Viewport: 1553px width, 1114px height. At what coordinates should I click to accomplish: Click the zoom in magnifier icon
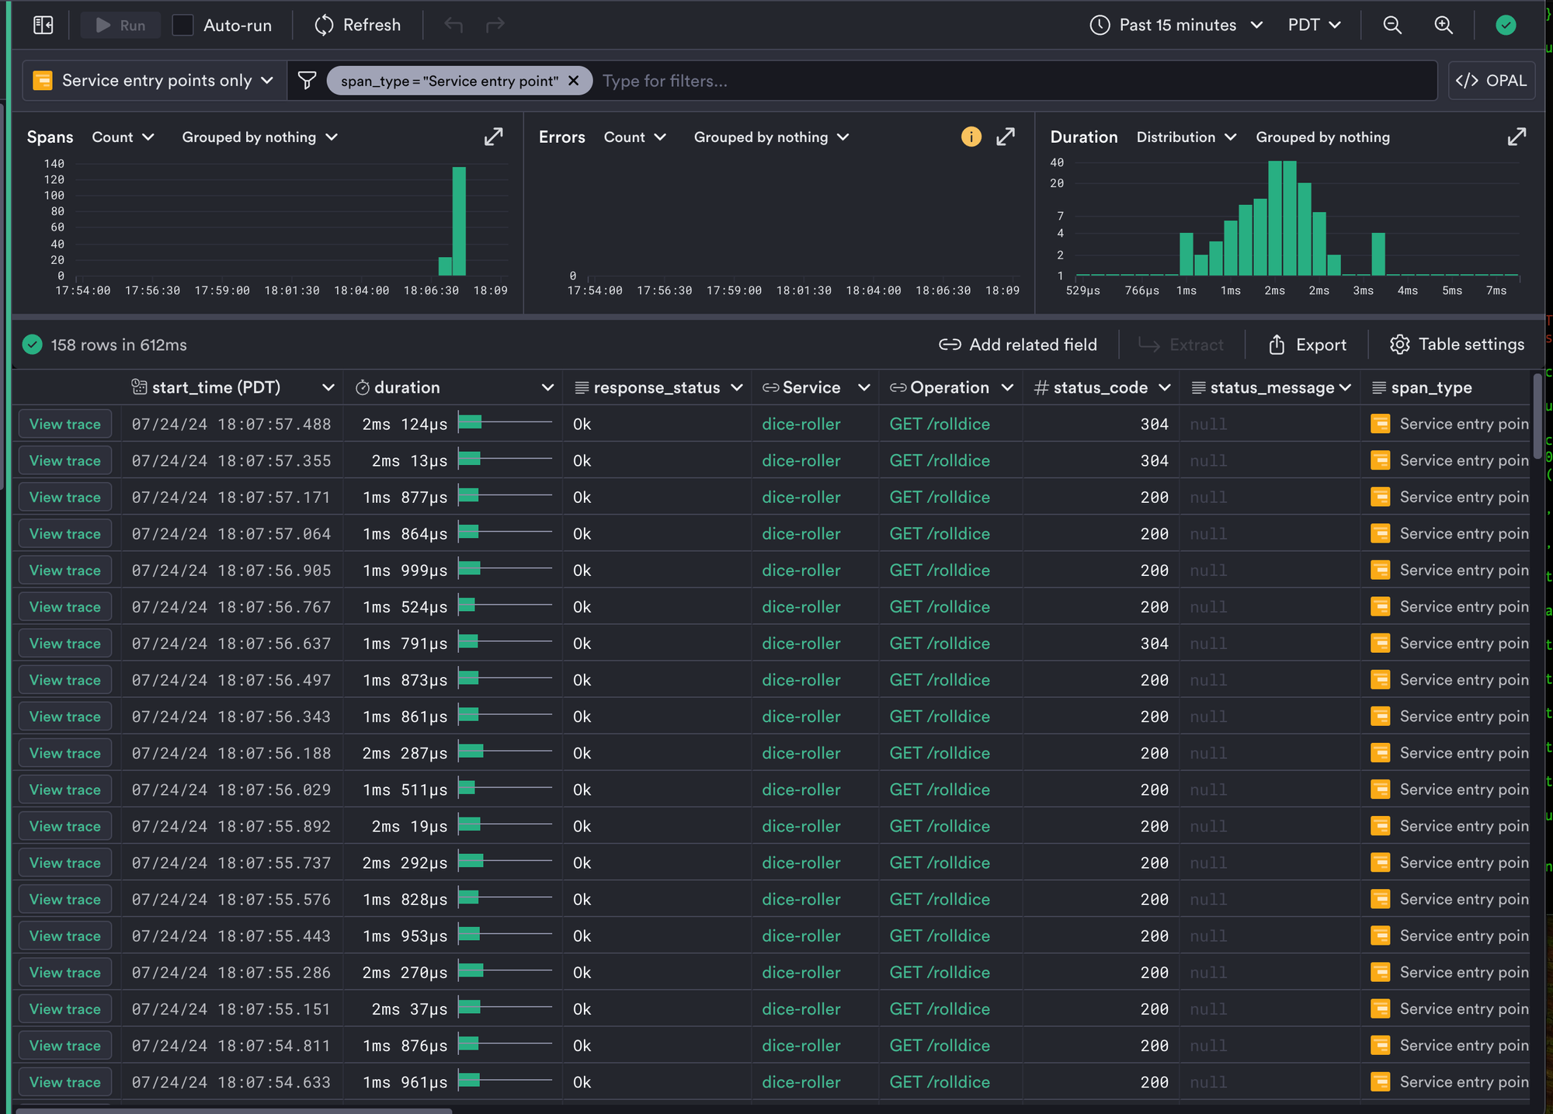tap(1444, 25)
